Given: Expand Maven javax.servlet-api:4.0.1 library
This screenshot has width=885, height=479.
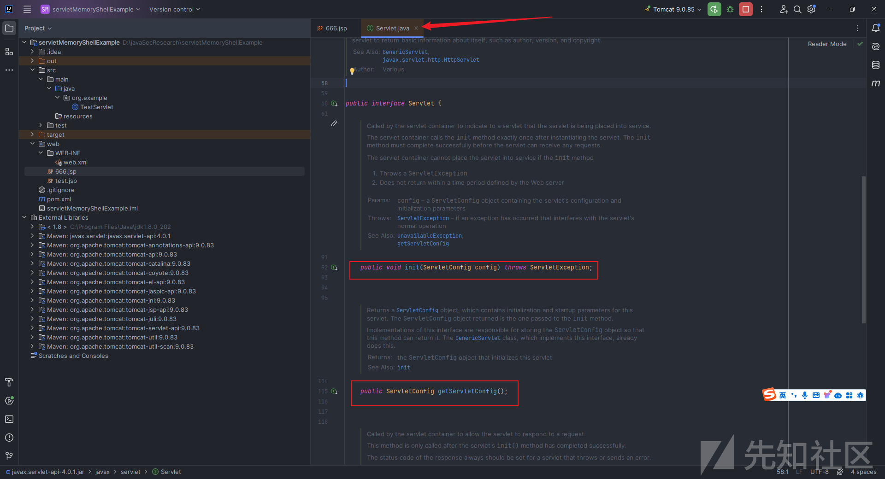Looking at the screenshot, I should pyautogui.click(x=32, y=236).
